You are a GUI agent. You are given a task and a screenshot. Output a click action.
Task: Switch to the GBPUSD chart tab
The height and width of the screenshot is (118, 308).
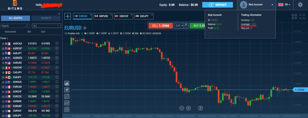103,16
